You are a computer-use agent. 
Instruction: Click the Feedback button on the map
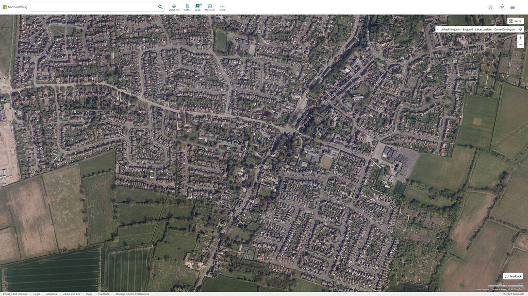point(513,276)
